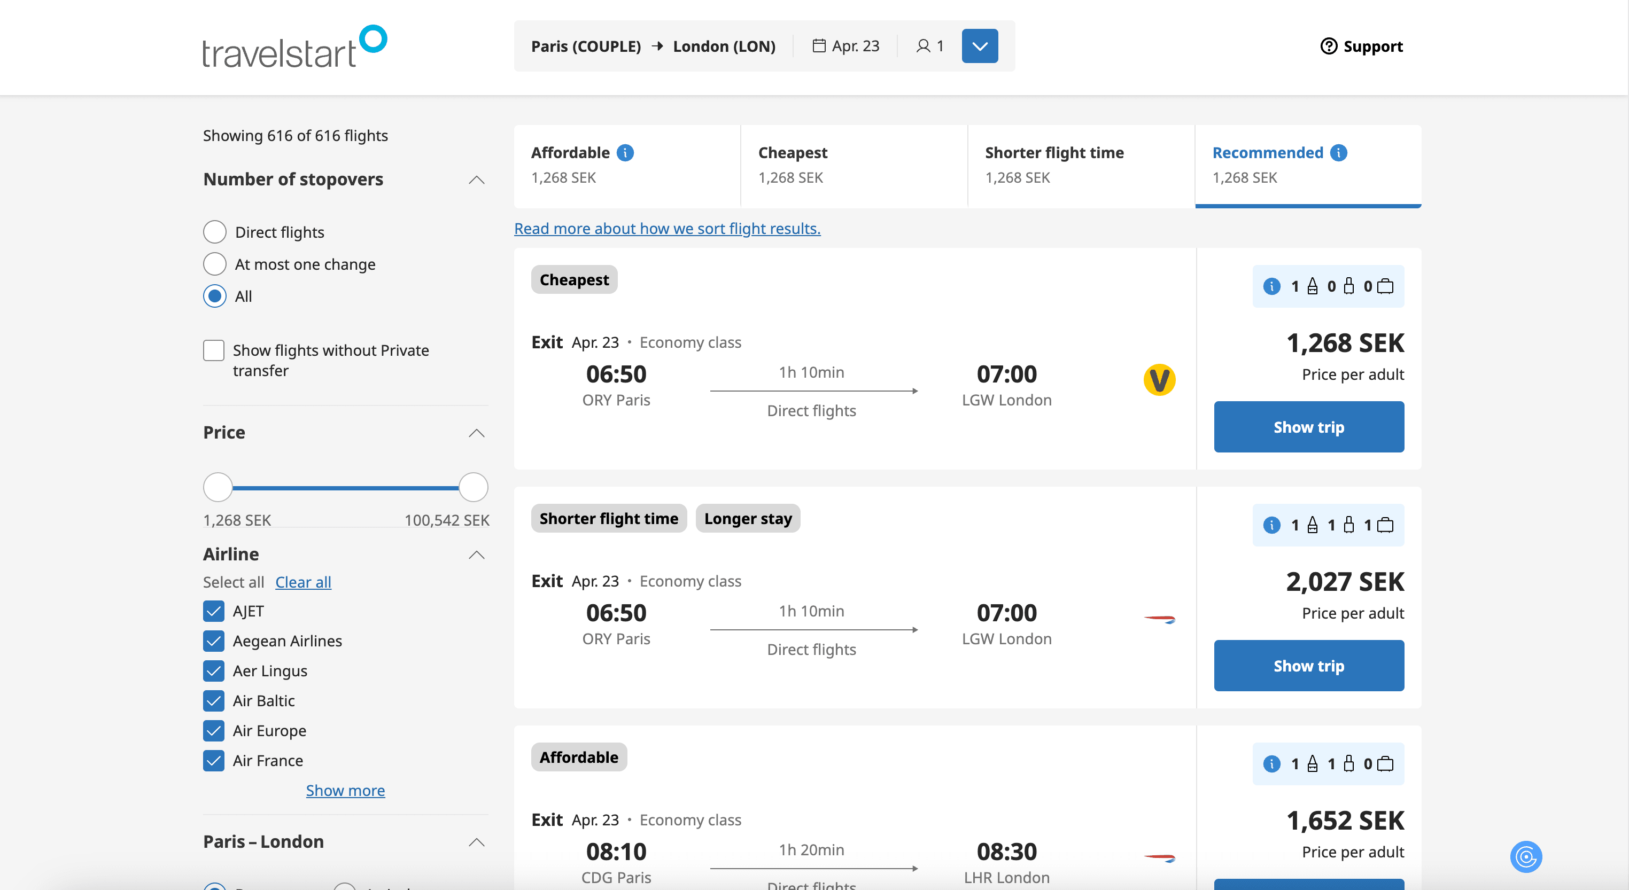Switch to the Cheapest sorting tab
1629x890 pixels.
[x=853, y=166]
